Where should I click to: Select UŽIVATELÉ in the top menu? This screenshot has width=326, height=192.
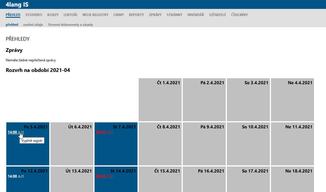click(x=217, y=15)
